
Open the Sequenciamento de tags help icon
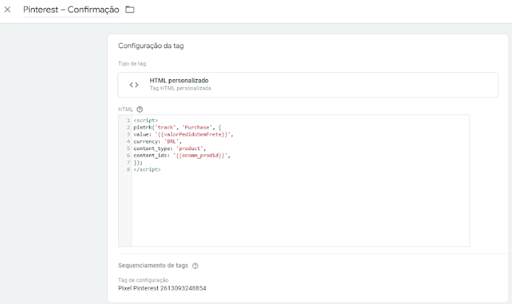click(195, 266)
